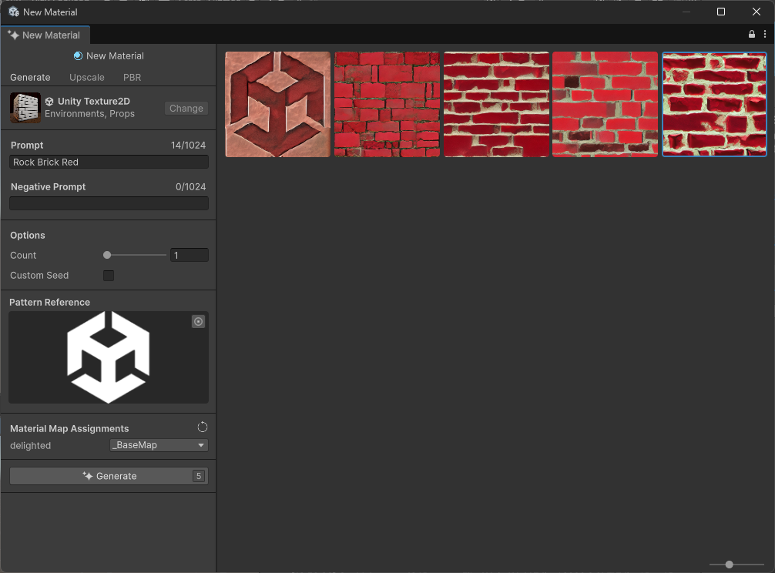Click the 'Pattern Reference' heading
775x573 pixels.
pyautogui.click(x=49, y=303)
